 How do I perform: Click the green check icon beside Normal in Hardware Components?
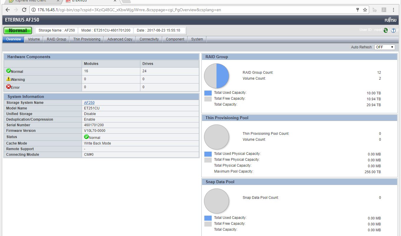coord(9,71)
